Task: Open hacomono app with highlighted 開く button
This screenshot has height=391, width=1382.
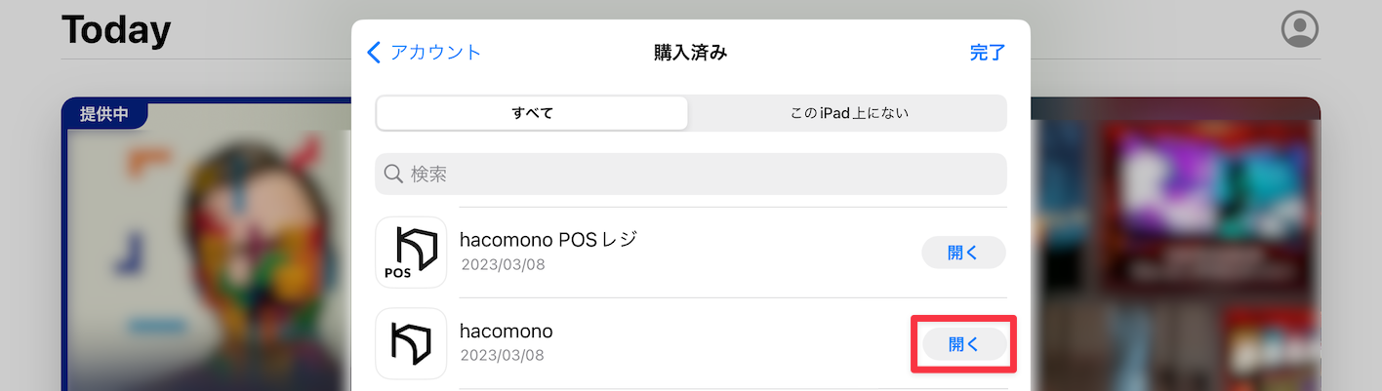Action: tap(963, 343)
